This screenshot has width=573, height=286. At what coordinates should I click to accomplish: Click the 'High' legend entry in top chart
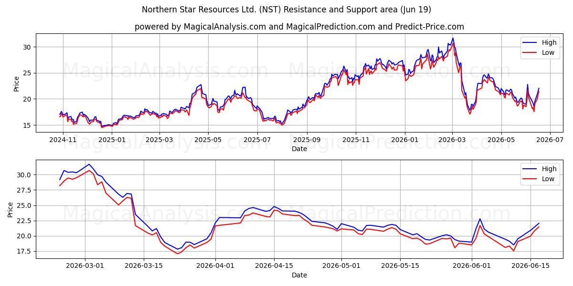point(539,42)
